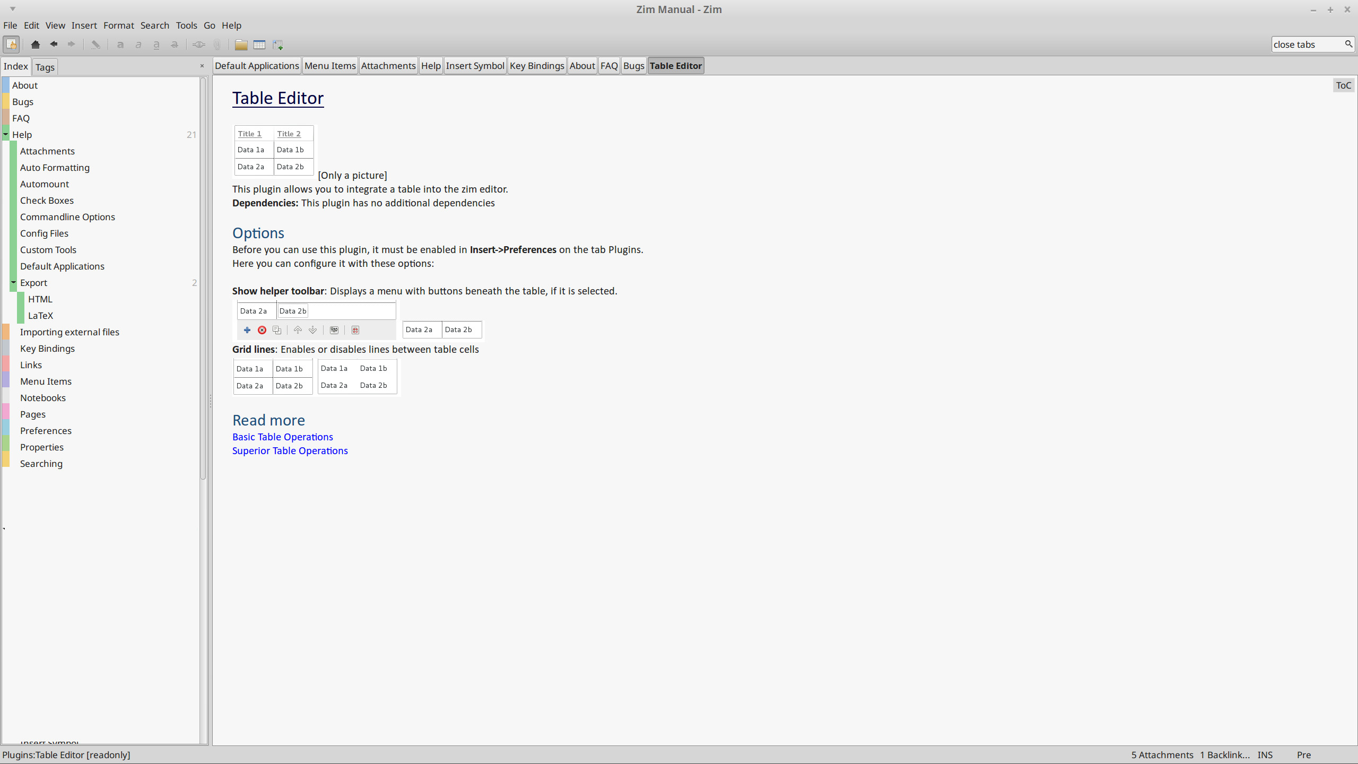This screenshot has width=1358, height=764.
Task: Click the Home page icon
Action: pyautogui.click(x=36, y=45)
